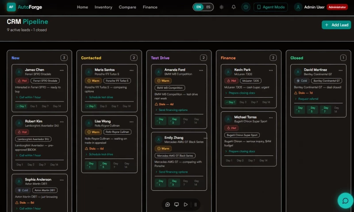Click the James Chen avatar icon

[x=19, y=72]
